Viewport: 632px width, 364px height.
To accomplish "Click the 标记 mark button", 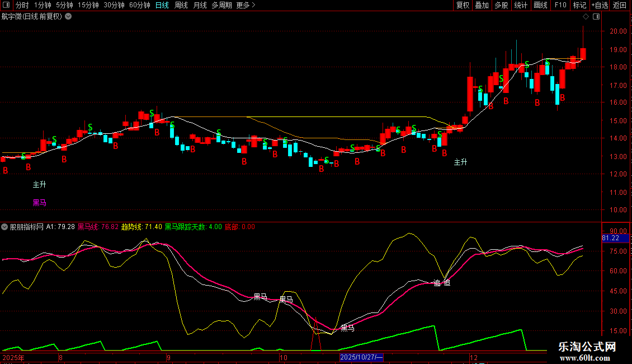I will [x=579, y=5].
